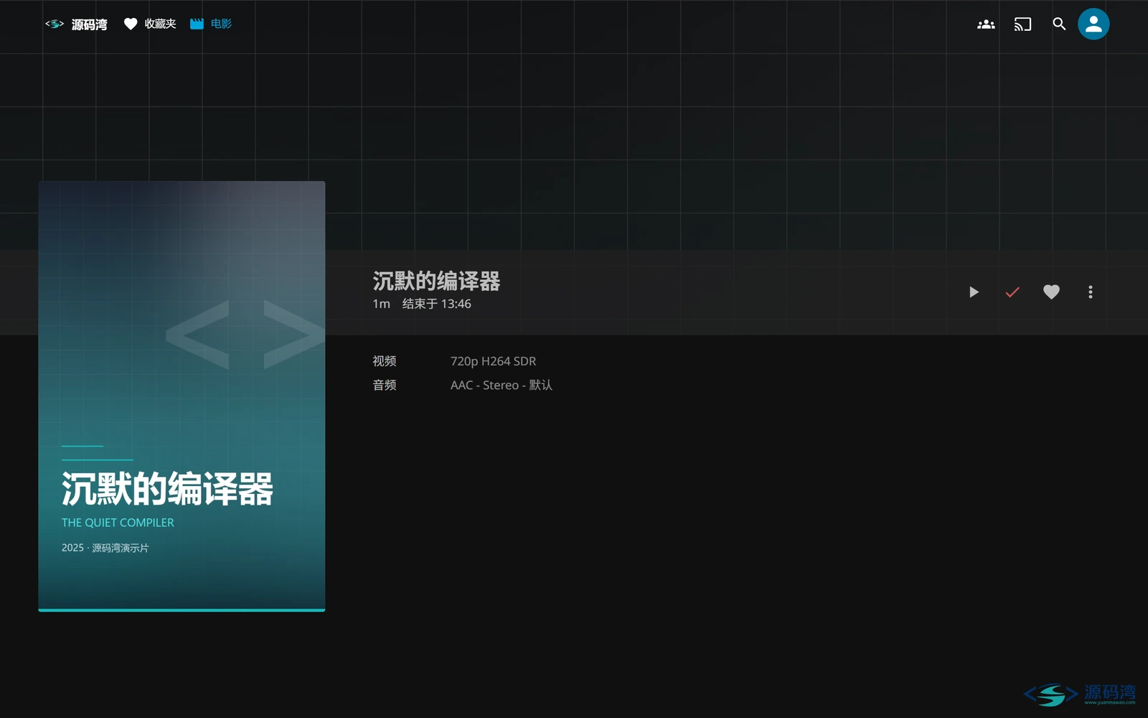The width and height of the screenshot is (1148, 718).
Task: Click the video info 720p H264 SDR
Action: (493, 361)
